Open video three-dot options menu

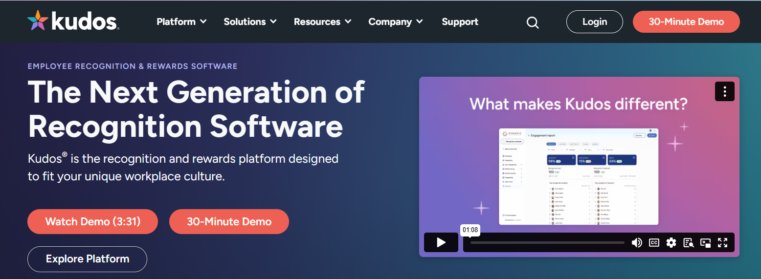click(725, 91)
